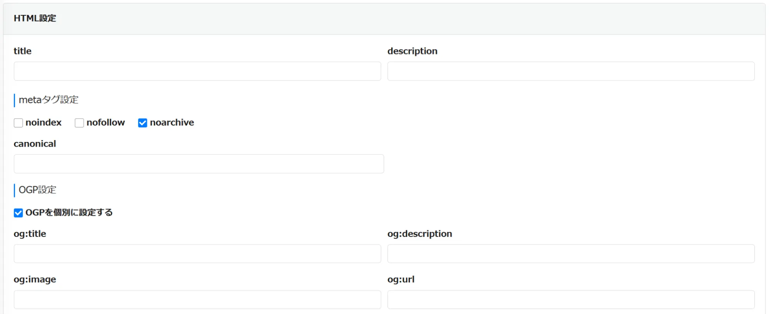
Task: Click the metaタグ設定 section heading
Action: [x=48, y=100]
